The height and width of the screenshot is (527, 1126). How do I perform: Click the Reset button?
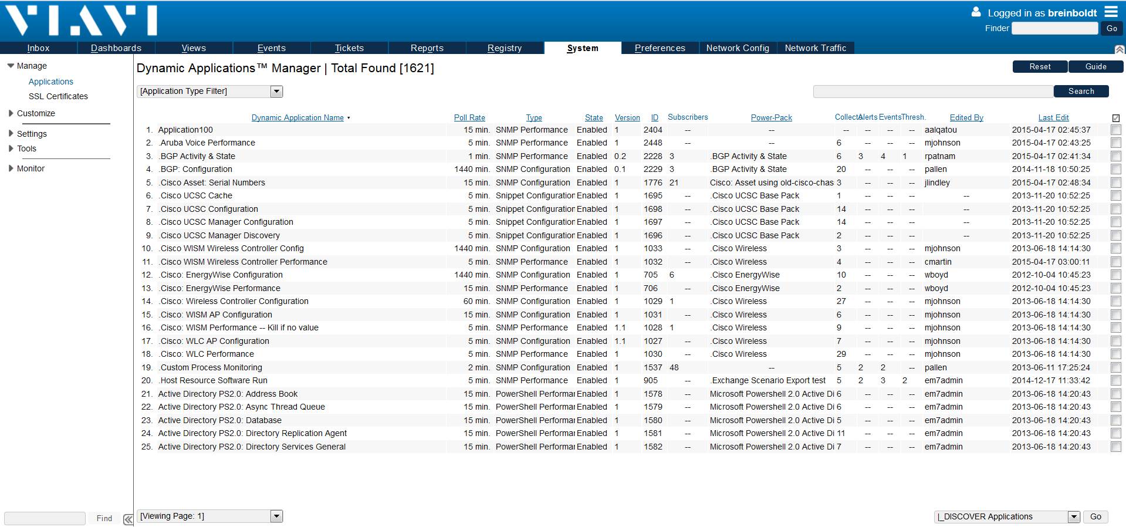(1040, 67)
